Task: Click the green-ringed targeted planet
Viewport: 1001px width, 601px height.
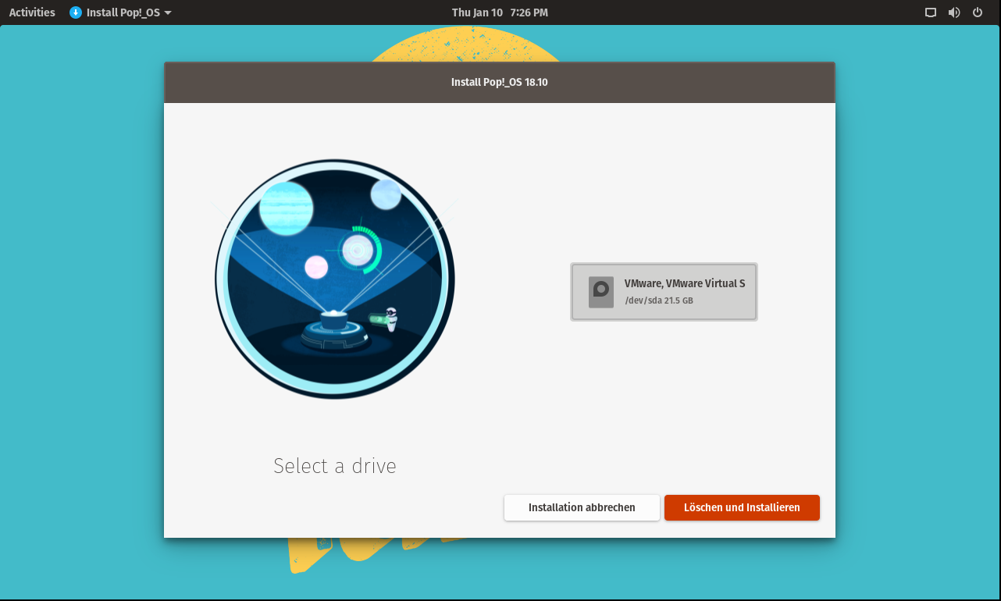Action: [x=358, y=251]
